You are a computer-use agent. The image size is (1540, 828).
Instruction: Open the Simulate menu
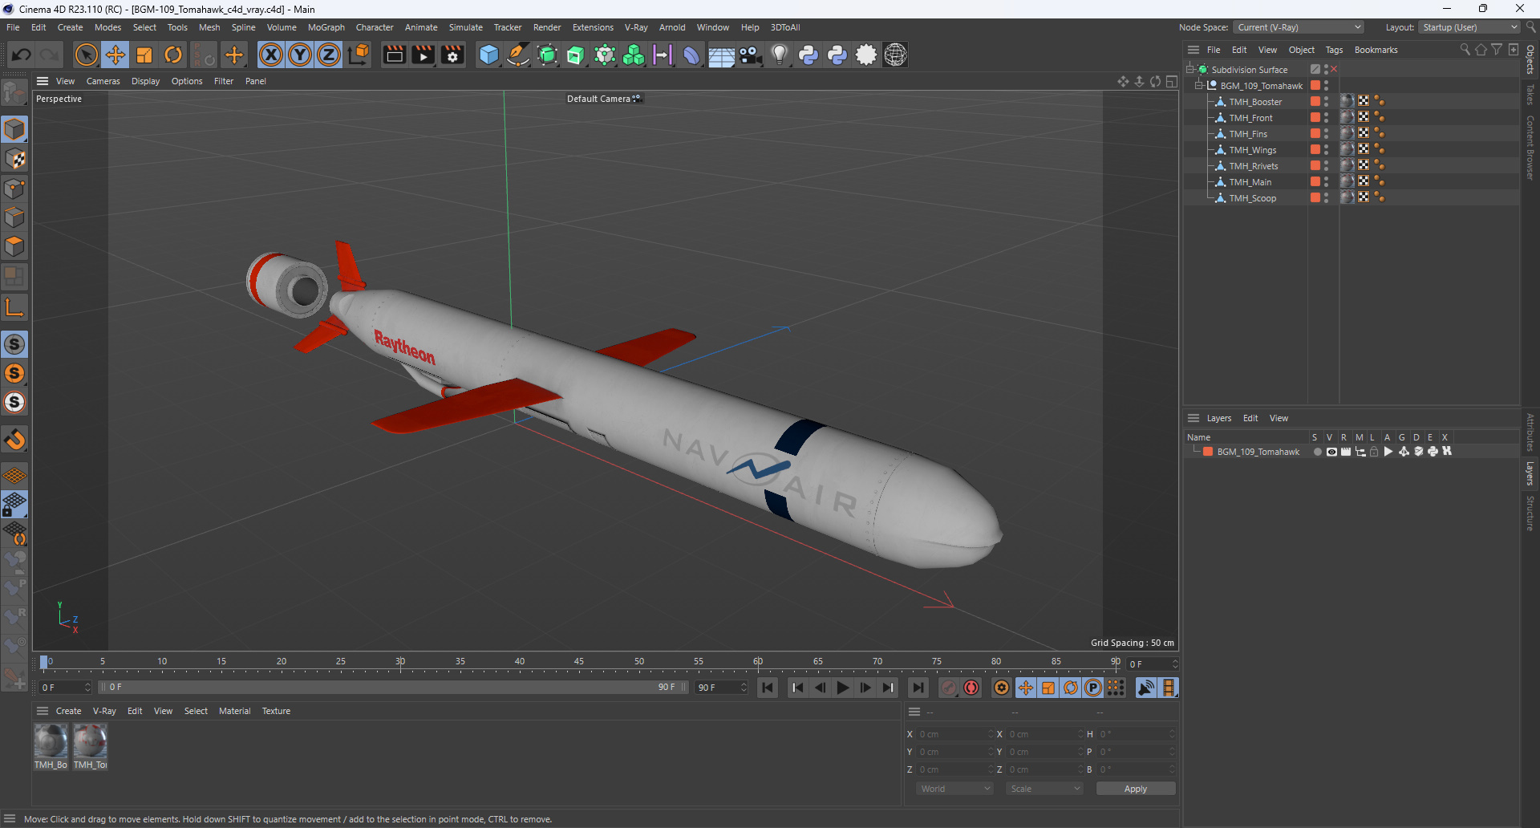(x=465, y=27)
